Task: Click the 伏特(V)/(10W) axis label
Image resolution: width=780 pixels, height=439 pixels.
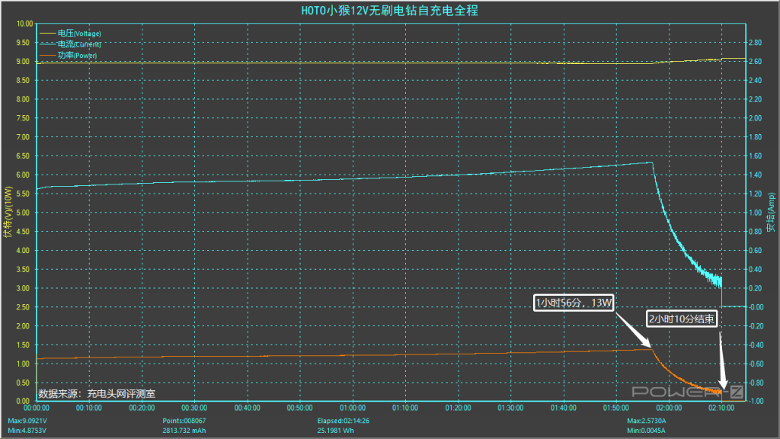Action: 8,212
